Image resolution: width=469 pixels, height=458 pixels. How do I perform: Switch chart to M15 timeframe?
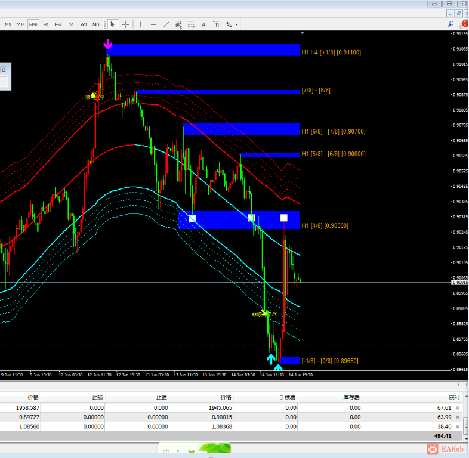[20, 24]
